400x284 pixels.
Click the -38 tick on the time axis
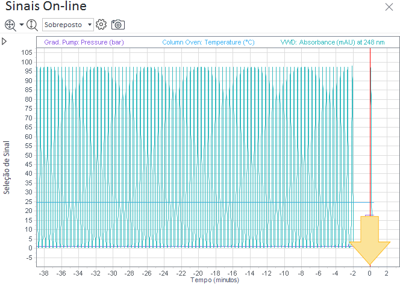44,273
